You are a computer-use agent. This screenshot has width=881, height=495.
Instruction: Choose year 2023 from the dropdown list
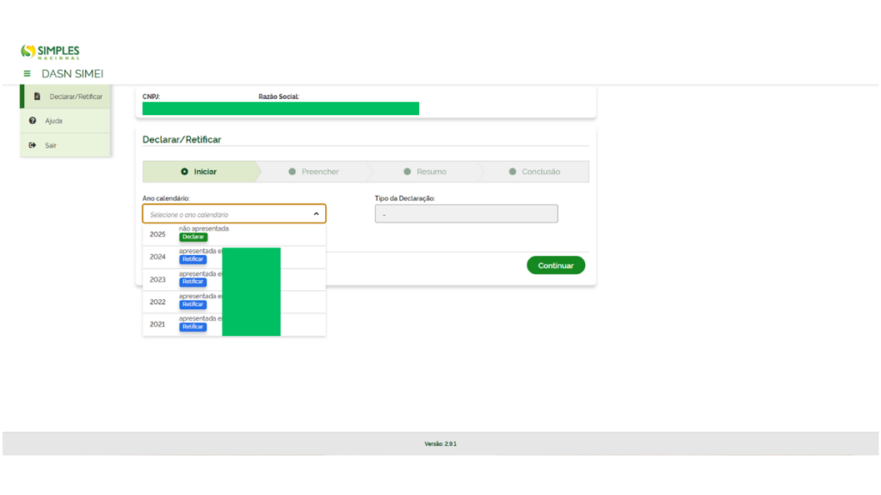[x=157, y=279]
